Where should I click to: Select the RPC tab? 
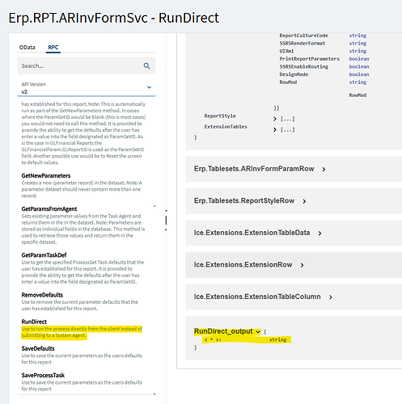53,48
